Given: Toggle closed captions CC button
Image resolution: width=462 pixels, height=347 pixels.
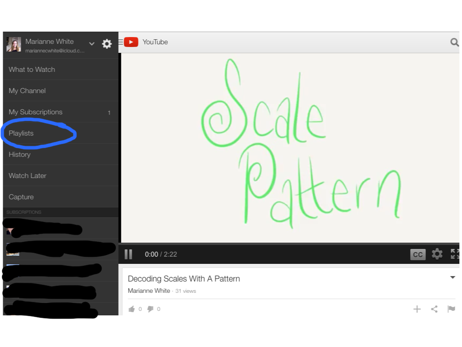Looking at the screenshot, I should (x=418, y=254).
